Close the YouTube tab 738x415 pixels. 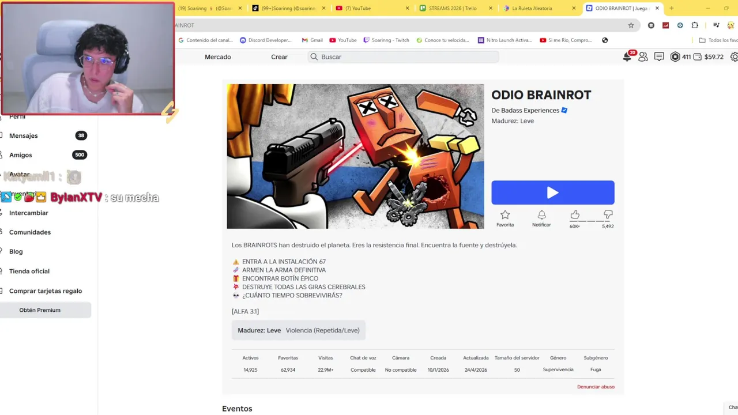[408, 8]
